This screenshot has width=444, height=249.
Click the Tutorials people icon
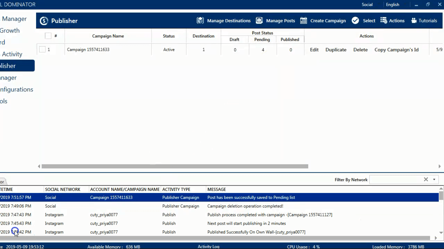[x=414, y=21]
